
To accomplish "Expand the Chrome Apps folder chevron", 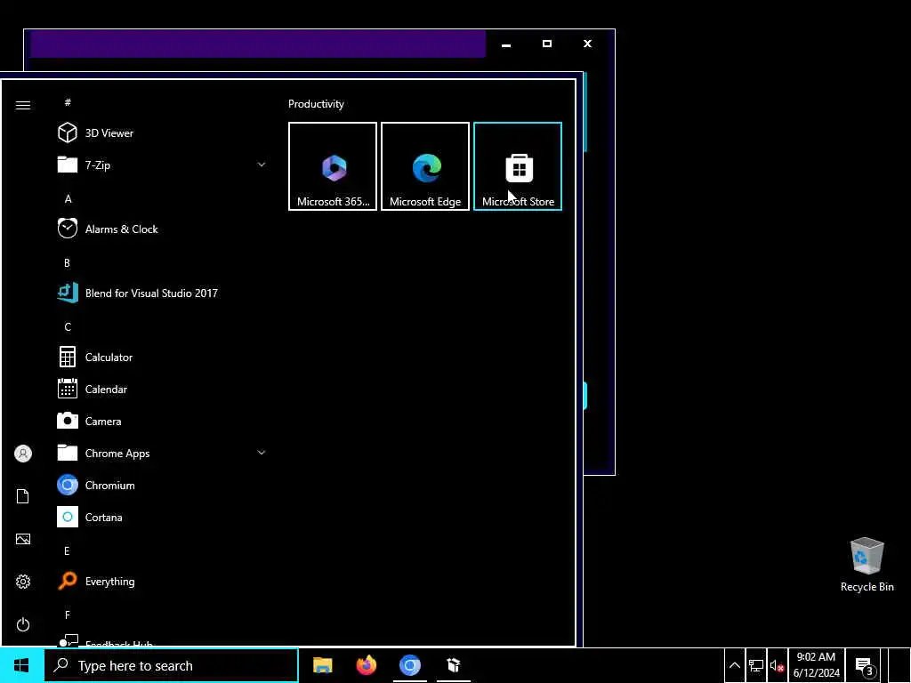I will click(262, 453).
